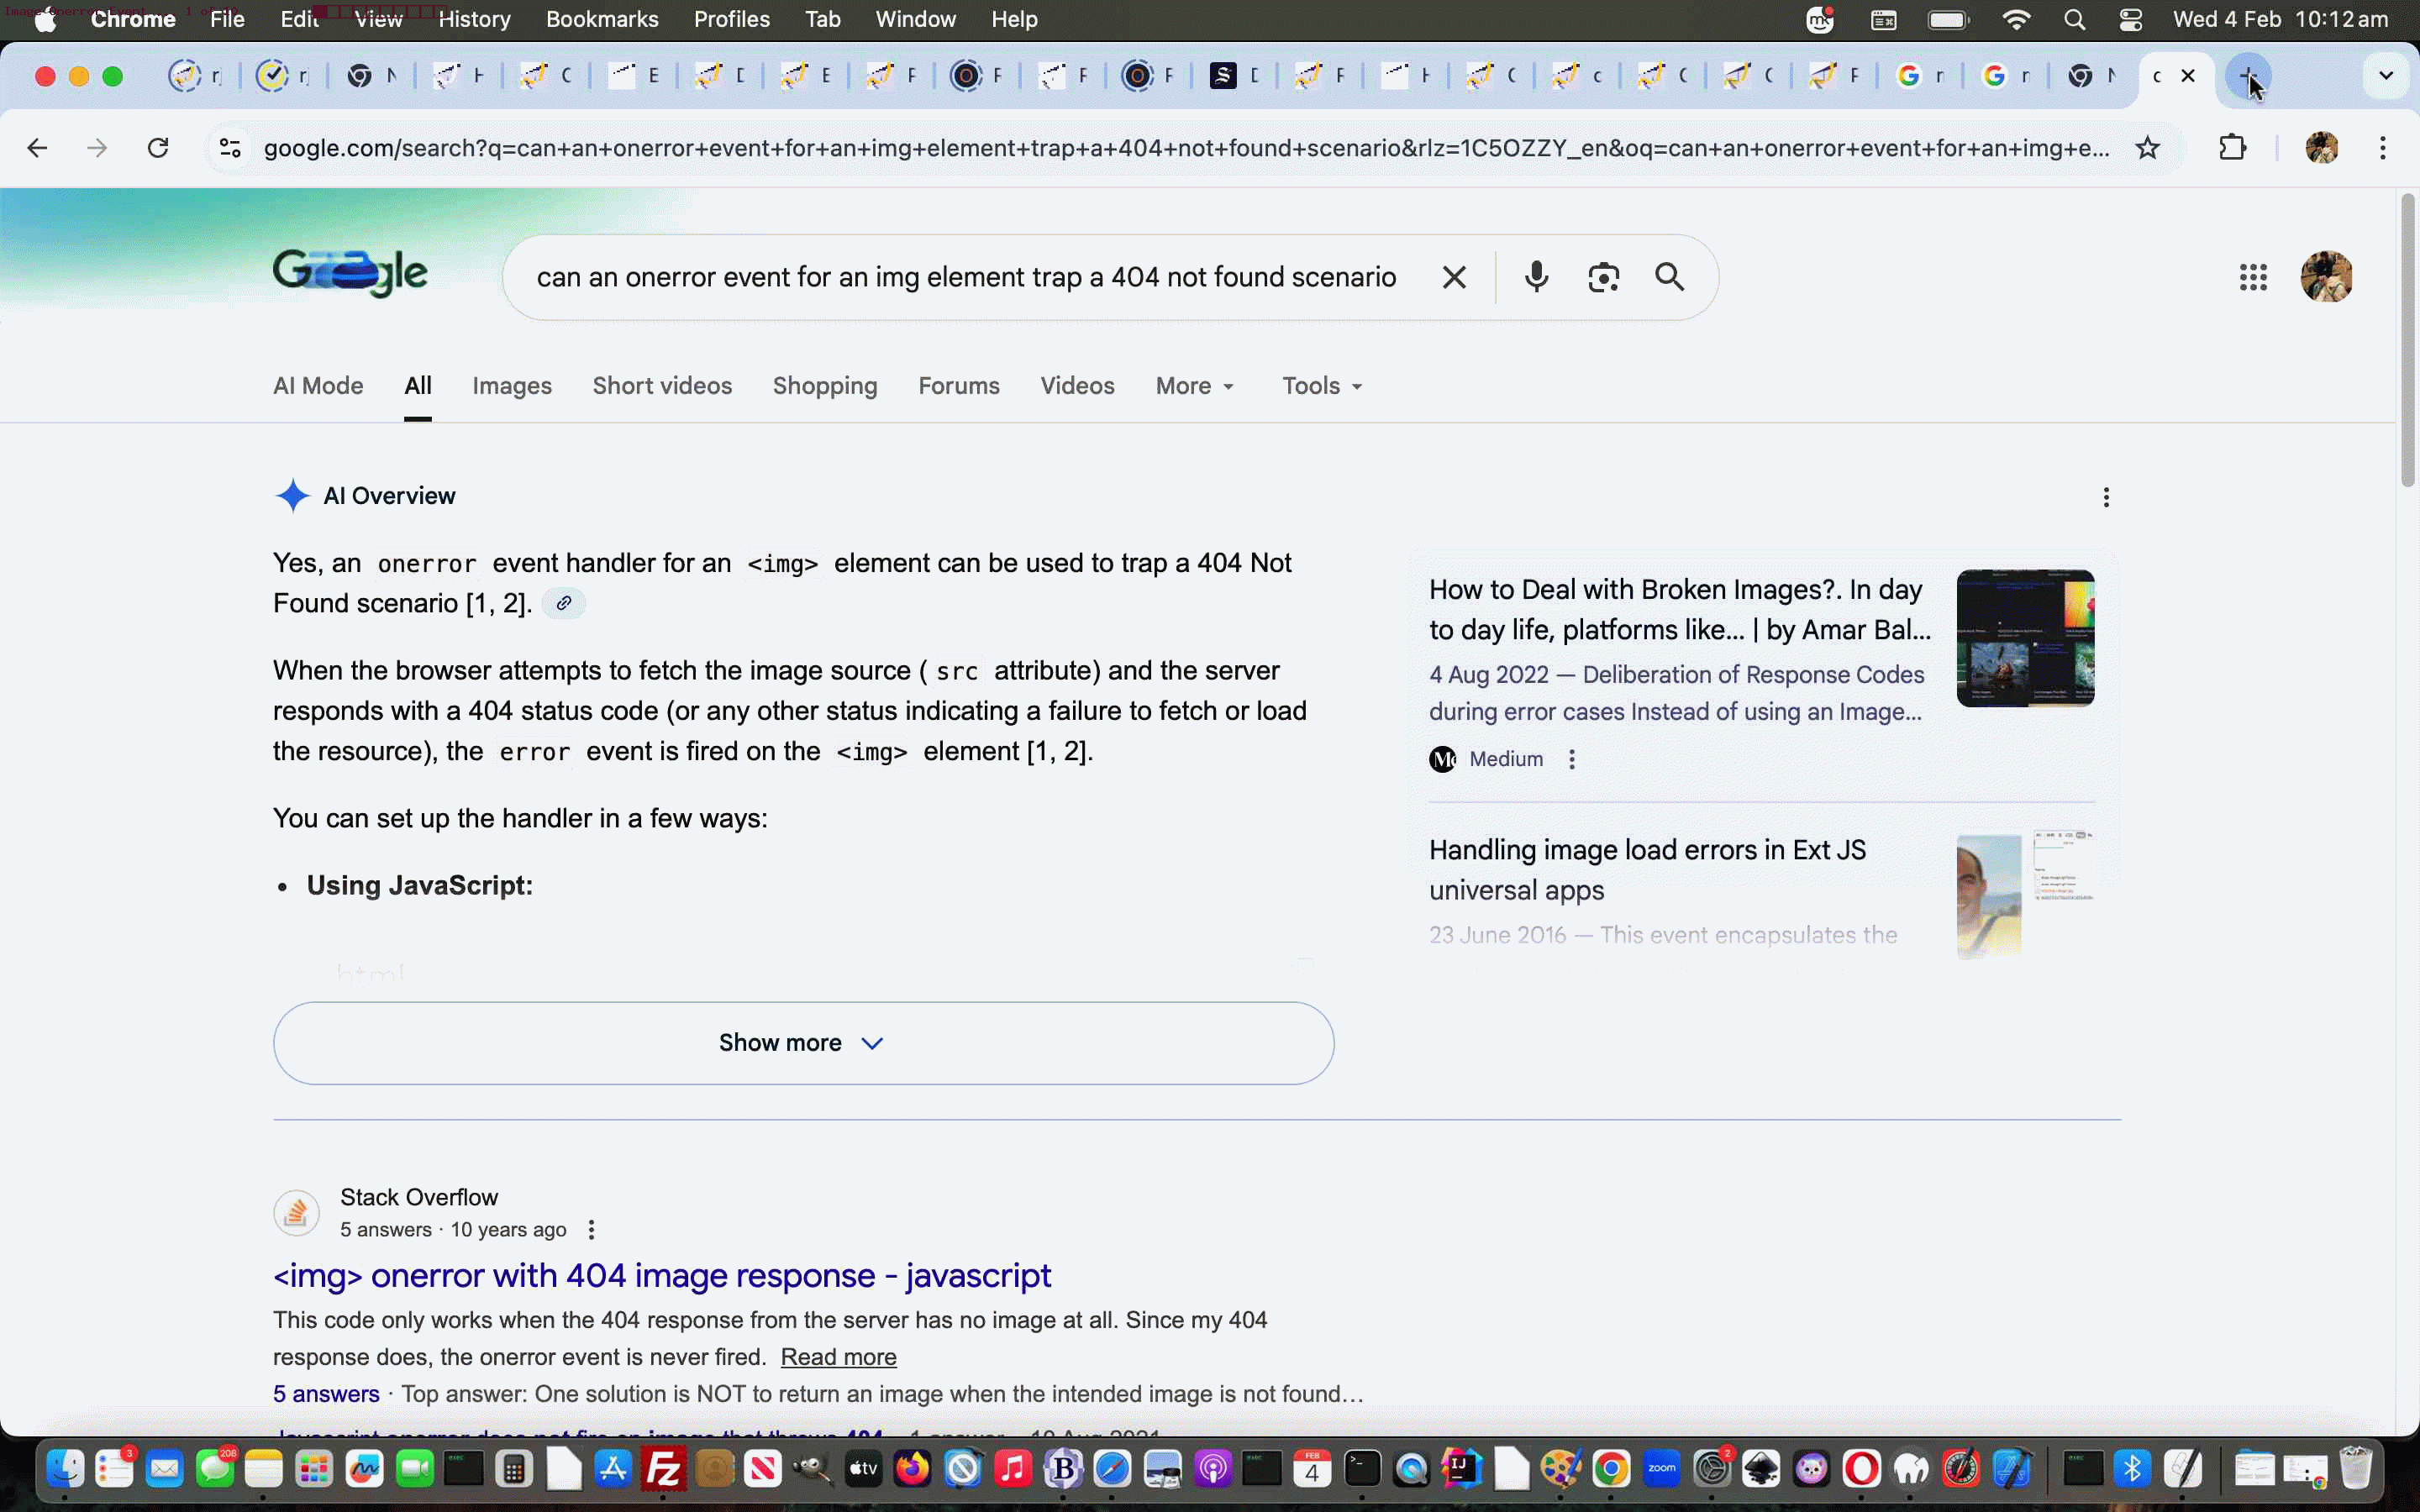This screenshot has width=2420, height=1512.
Task: Reload the current page
Action: (x=158, y=148)
